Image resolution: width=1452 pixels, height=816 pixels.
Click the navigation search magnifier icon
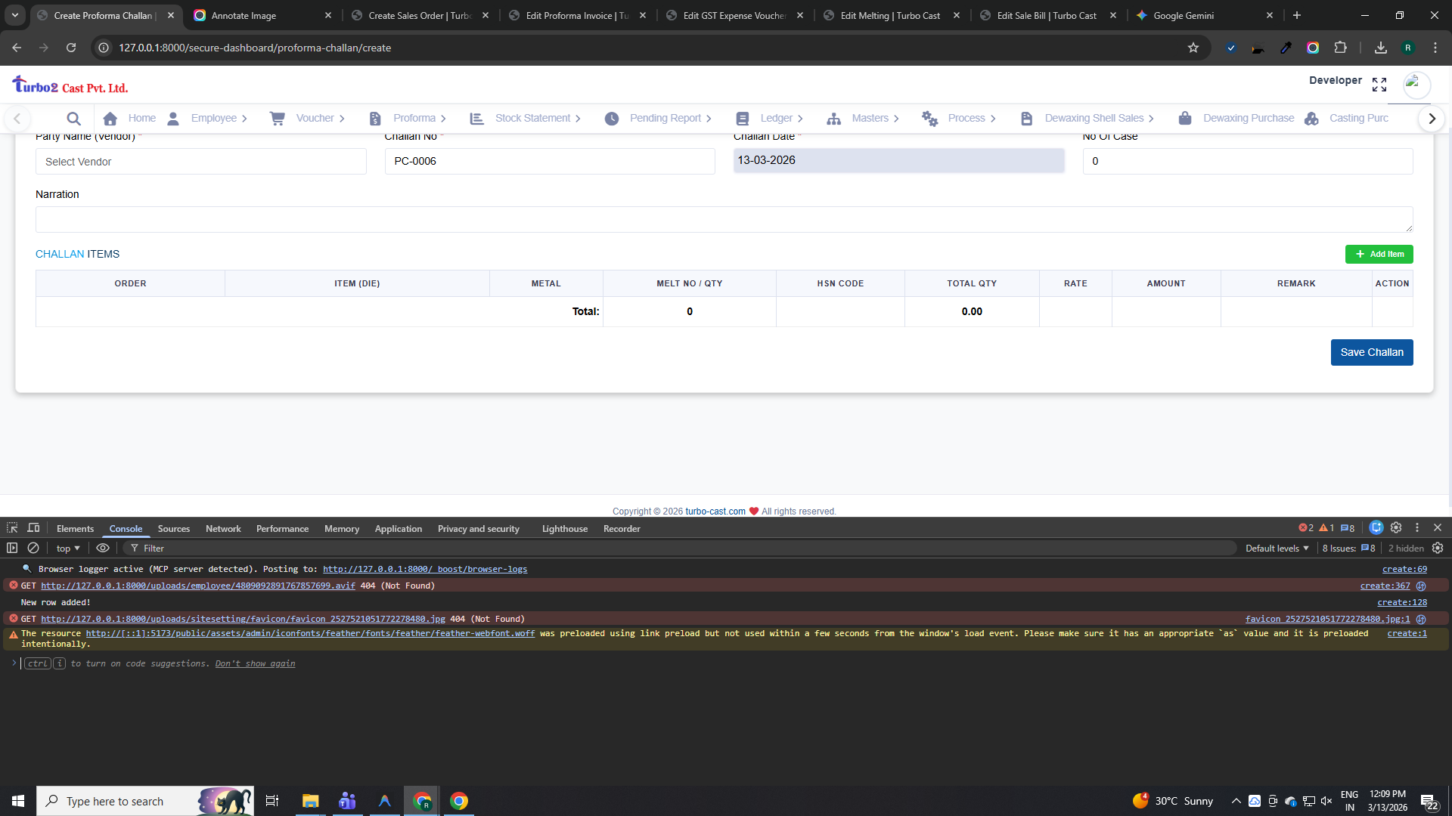pos(73,119)
